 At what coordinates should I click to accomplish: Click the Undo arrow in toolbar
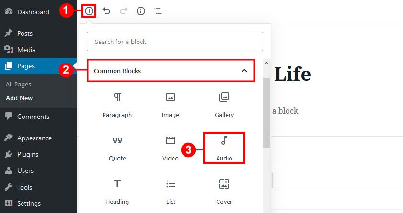point(106,11)
